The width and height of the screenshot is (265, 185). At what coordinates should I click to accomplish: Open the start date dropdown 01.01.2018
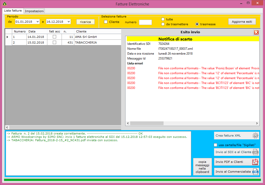tap(38, 22)
